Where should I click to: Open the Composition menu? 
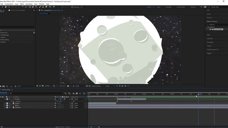pos(9,4)
